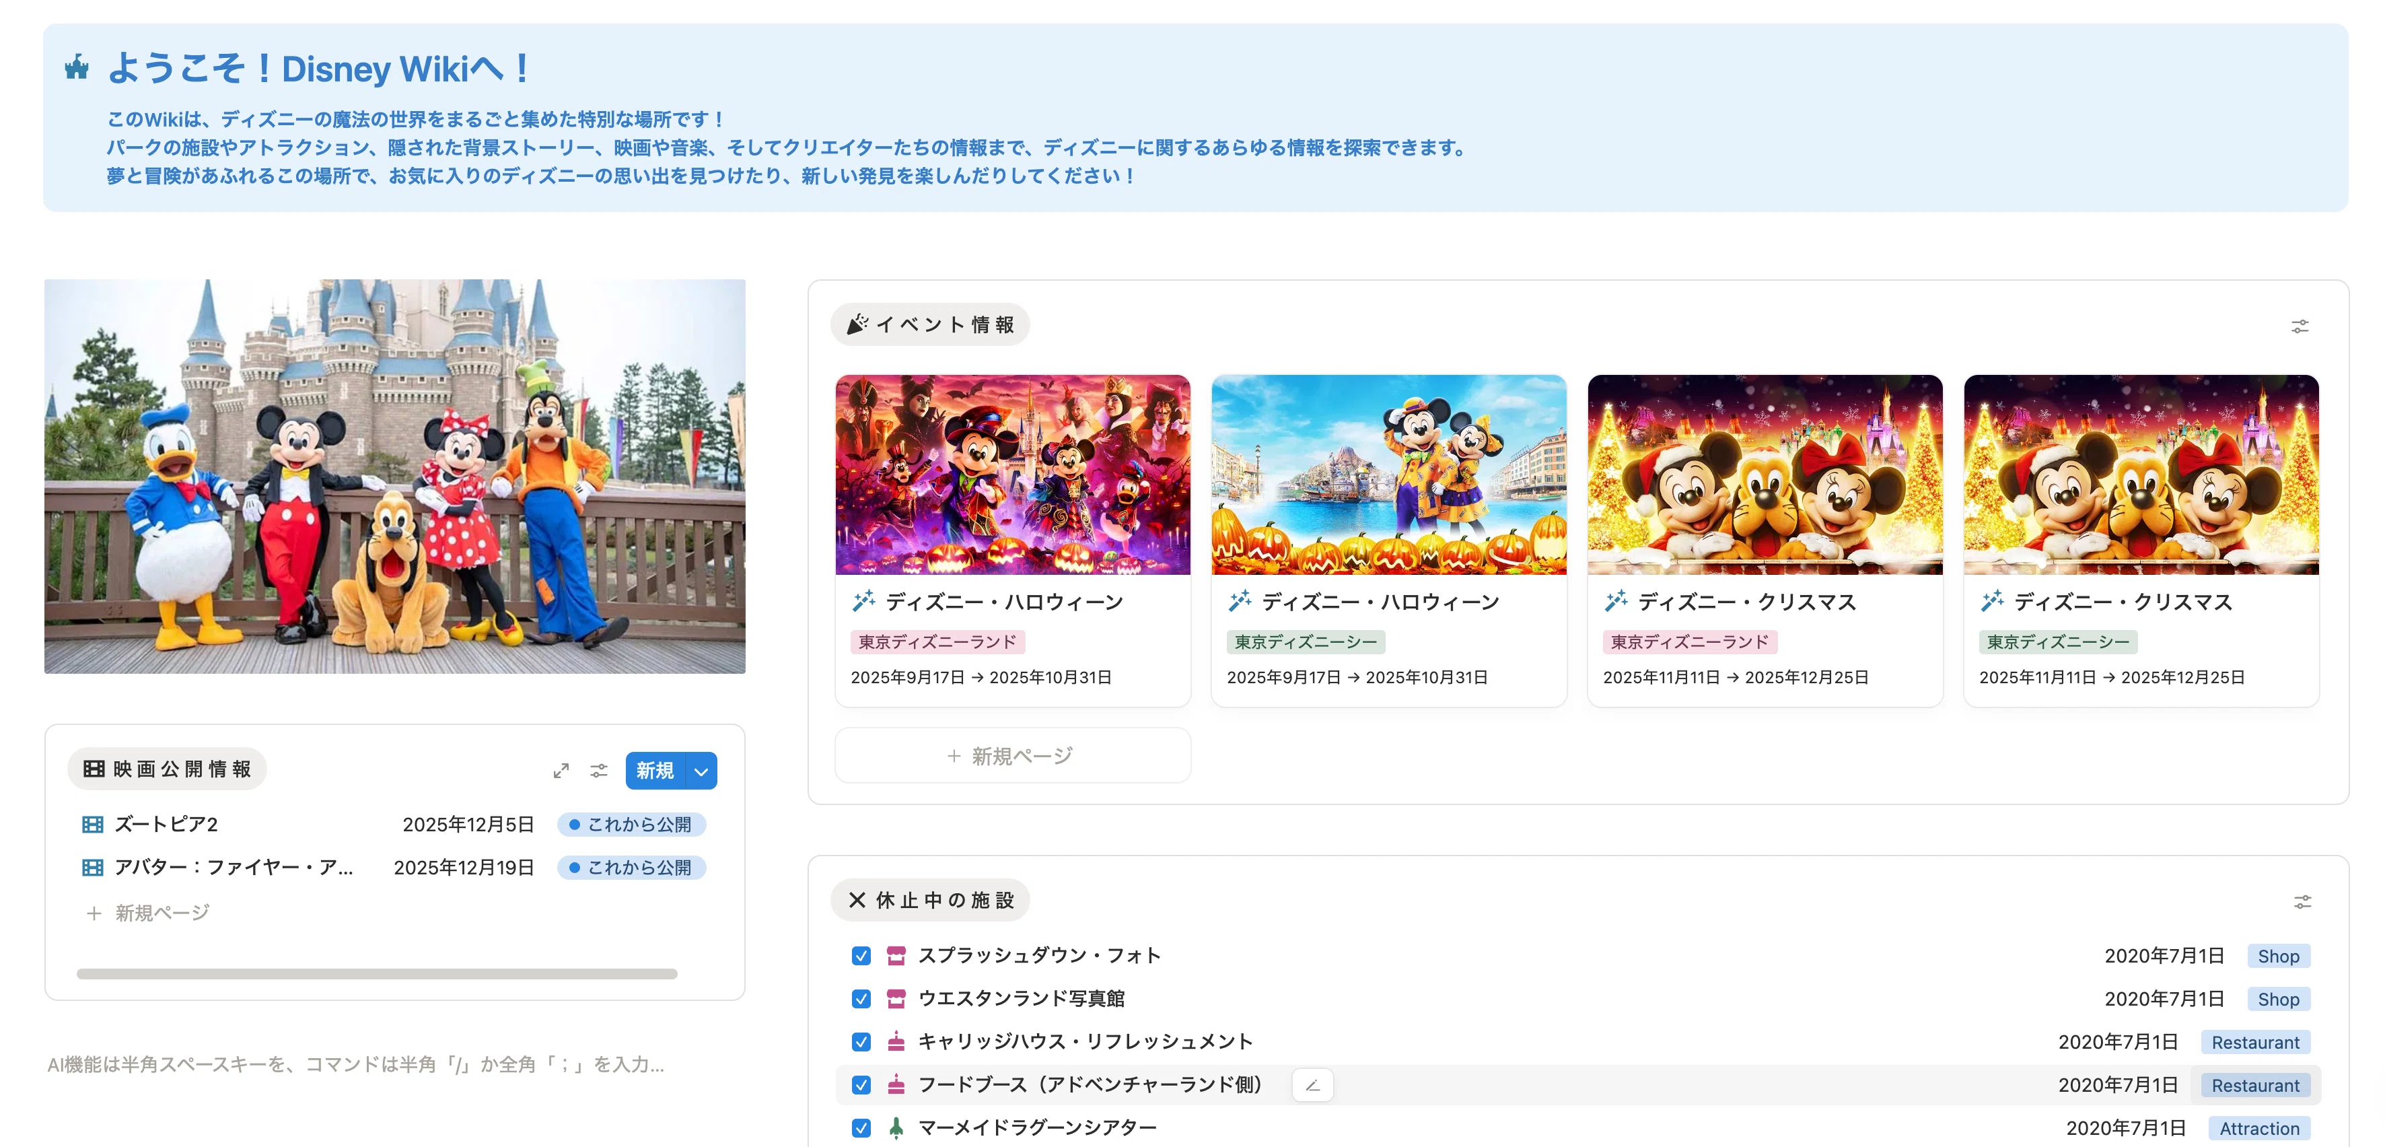Open Attraction tag on マーメイドラグーンシアター row

pos(2258,1127)
